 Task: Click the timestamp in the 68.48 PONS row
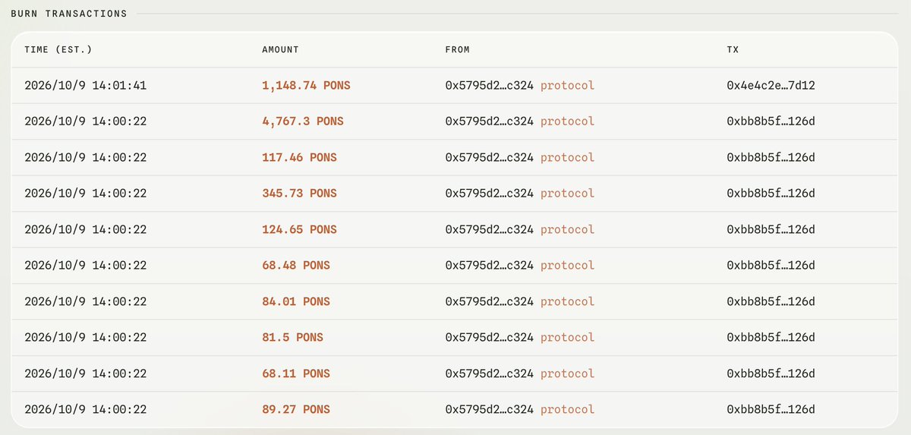(x=85, y=266)
